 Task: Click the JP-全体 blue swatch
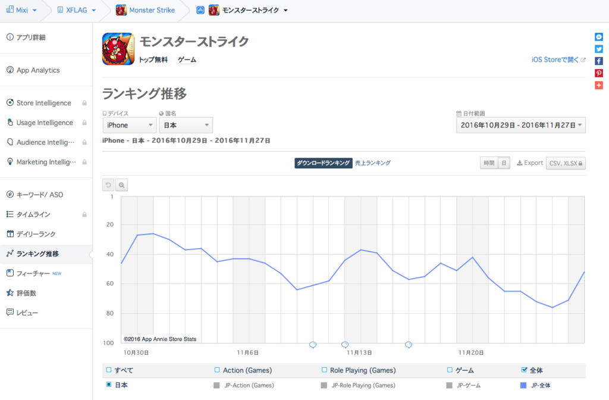pos(523,385)
